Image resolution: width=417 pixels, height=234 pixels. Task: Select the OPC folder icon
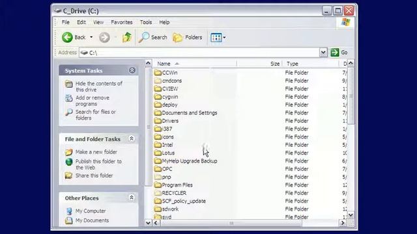point(158,169)
